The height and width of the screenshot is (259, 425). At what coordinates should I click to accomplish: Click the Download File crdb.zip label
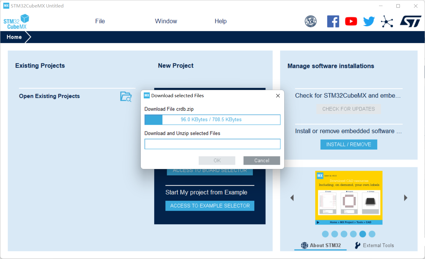pyautogui.click(x=169, y=109)
